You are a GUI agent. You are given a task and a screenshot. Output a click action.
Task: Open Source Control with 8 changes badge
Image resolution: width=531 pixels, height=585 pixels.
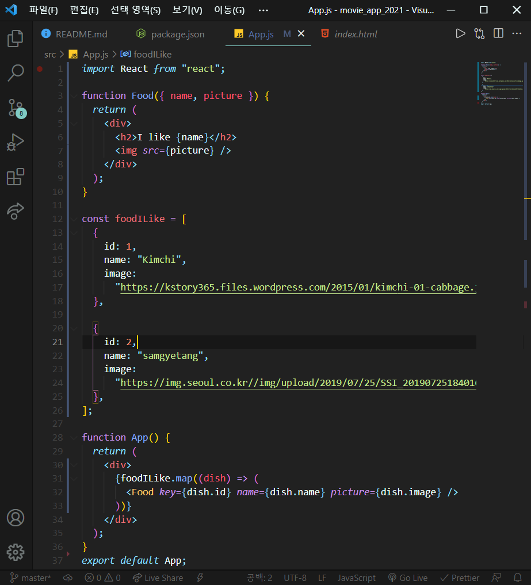pyautogui.click(x=17, y=108)
